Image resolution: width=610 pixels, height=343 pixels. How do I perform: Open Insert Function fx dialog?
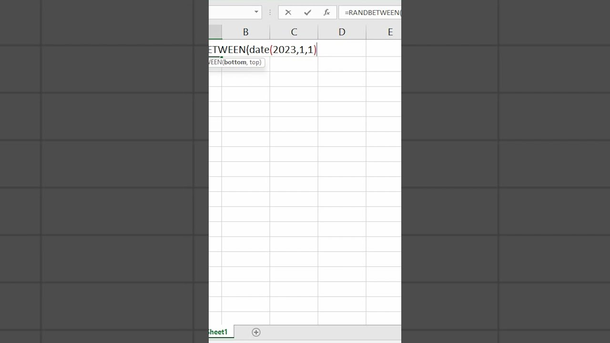click(x=326, y=12)
